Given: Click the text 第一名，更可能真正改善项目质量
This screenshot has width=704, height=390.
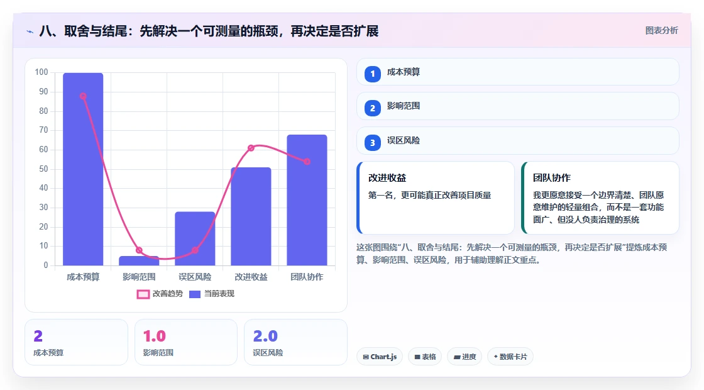Looking at the screenshot, I should [x=430, y=195].
